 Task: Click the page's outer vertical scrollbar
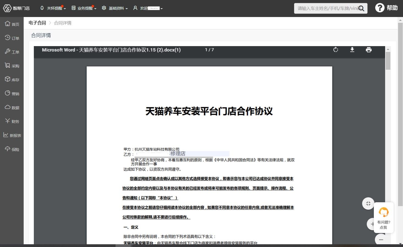coord(400,114)
